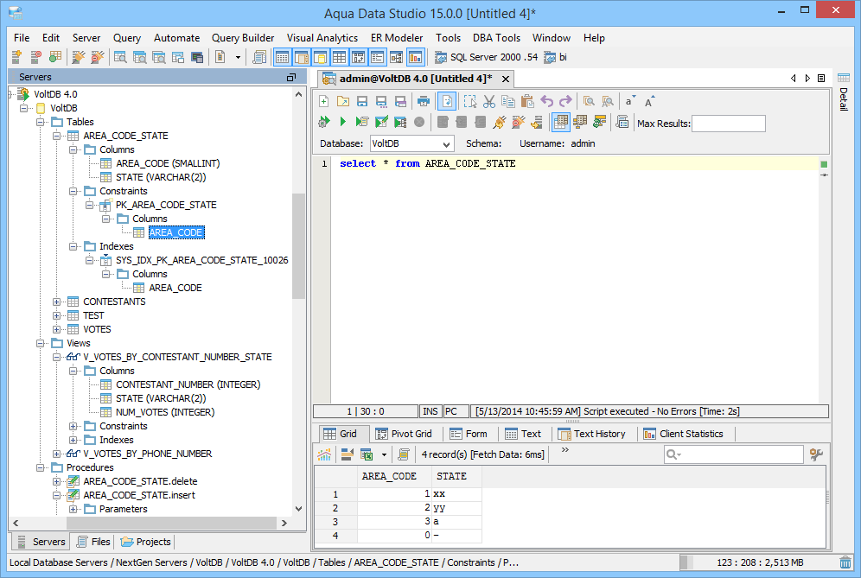861x578 pixels.
Task: Expand the TEST table node
Action: [56, 315]
